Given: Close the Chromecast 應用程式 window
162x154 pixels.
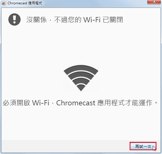Looking at the screenshot, I should [154, 2].
